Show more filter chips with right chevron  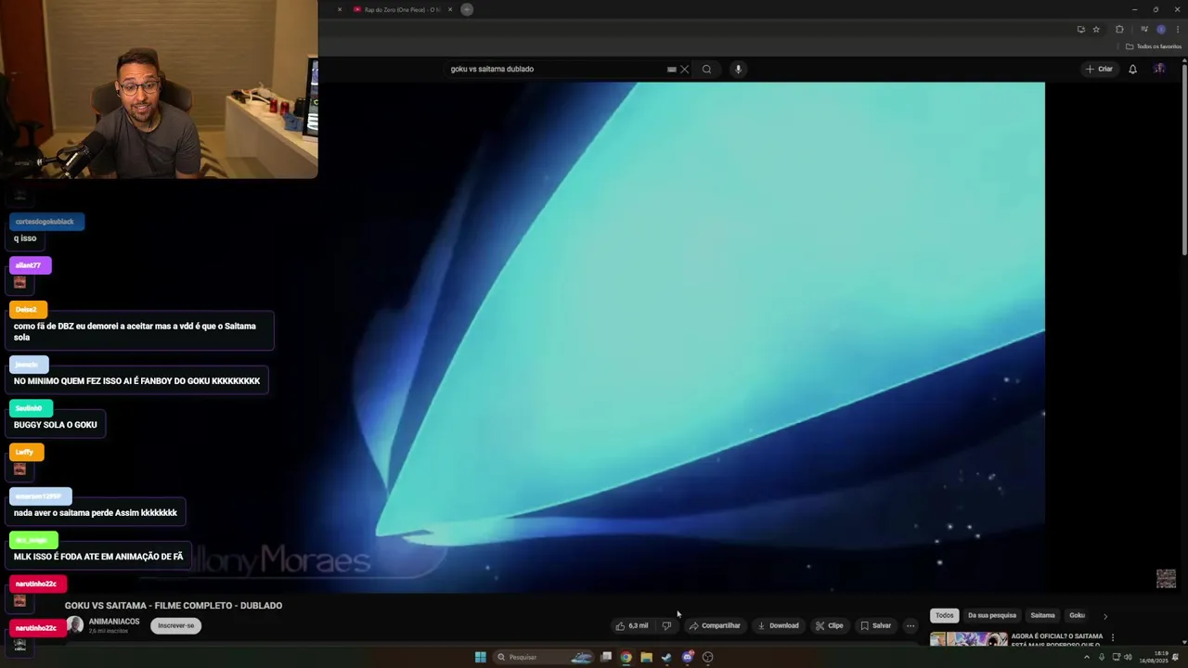pos(1104,616)
